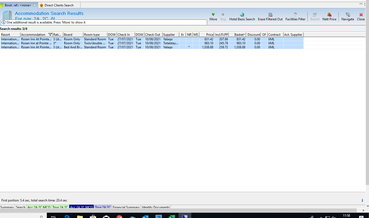The height and width of the screenshot is (218, 369).
Task: Select the 983.10 price cell
Action: tap(207, 43)
